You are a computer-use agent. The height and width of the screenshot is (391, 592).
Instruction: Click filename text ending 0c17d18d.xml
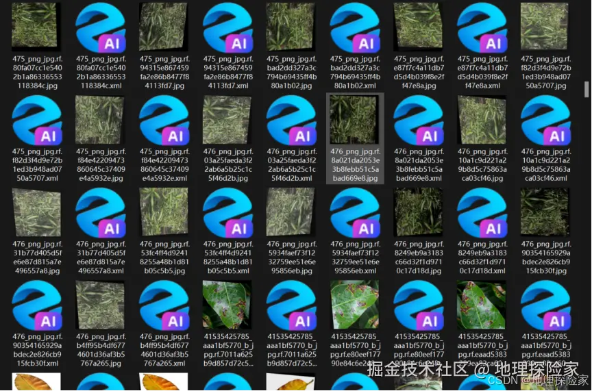pyautogui.click(x=482, y=257)
